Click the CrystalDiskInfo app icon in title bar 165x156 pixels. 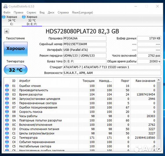pos(5,6)
